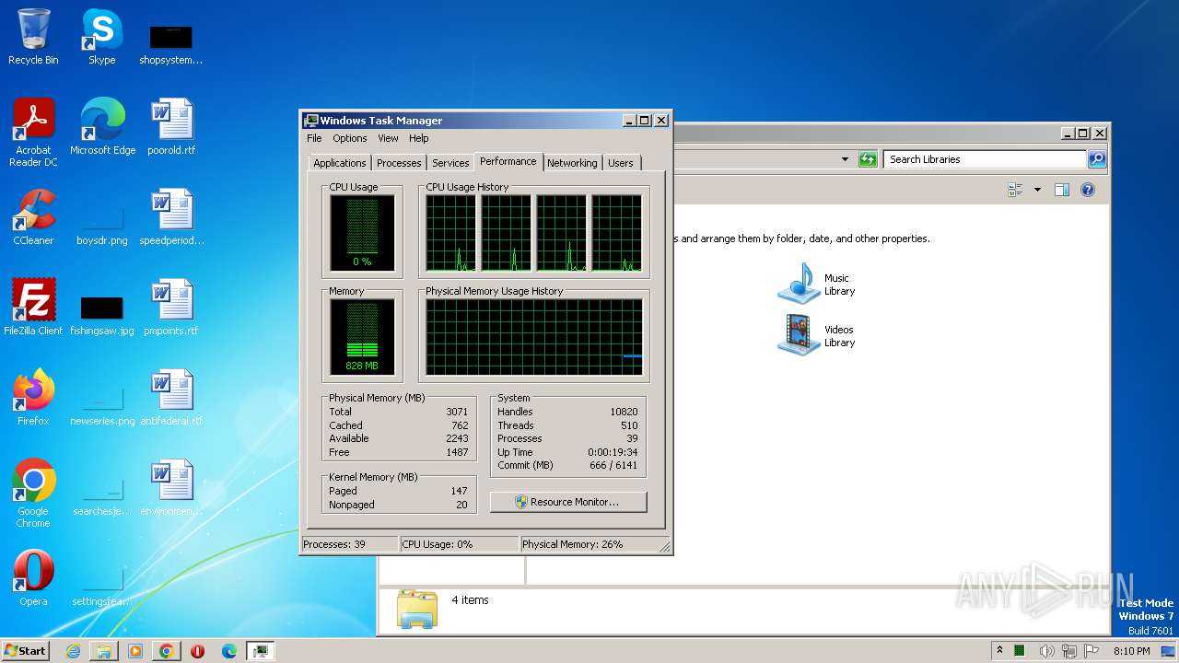Click the Explorer help question mark icon

click(x=1088, y=190)
